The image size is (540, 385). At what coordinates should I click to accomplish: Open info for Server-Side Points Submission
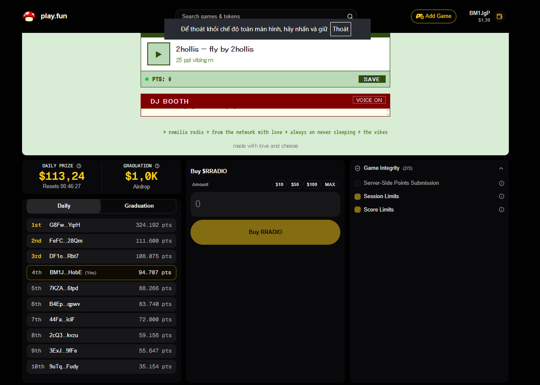(501, 183)
